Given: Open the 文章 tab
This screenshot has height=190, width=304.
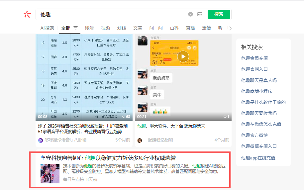Looking at the screenshot, I should coord(138,28).
